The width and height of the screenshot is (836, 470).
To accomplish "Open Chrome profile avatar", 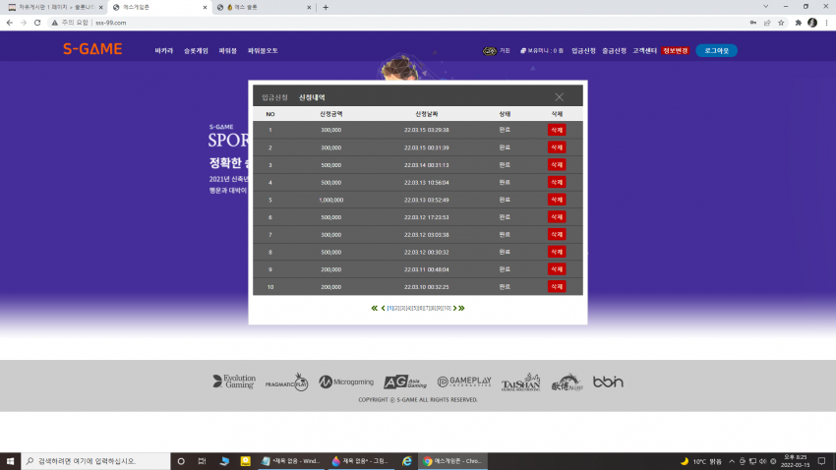I will click(812, 23).
